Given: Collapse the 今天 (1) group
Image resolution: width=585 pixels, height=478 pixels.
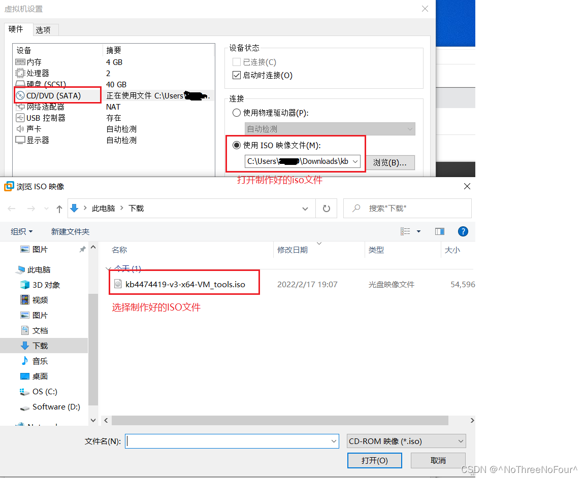Looking at the screenshot, I should tap(108, 268).
